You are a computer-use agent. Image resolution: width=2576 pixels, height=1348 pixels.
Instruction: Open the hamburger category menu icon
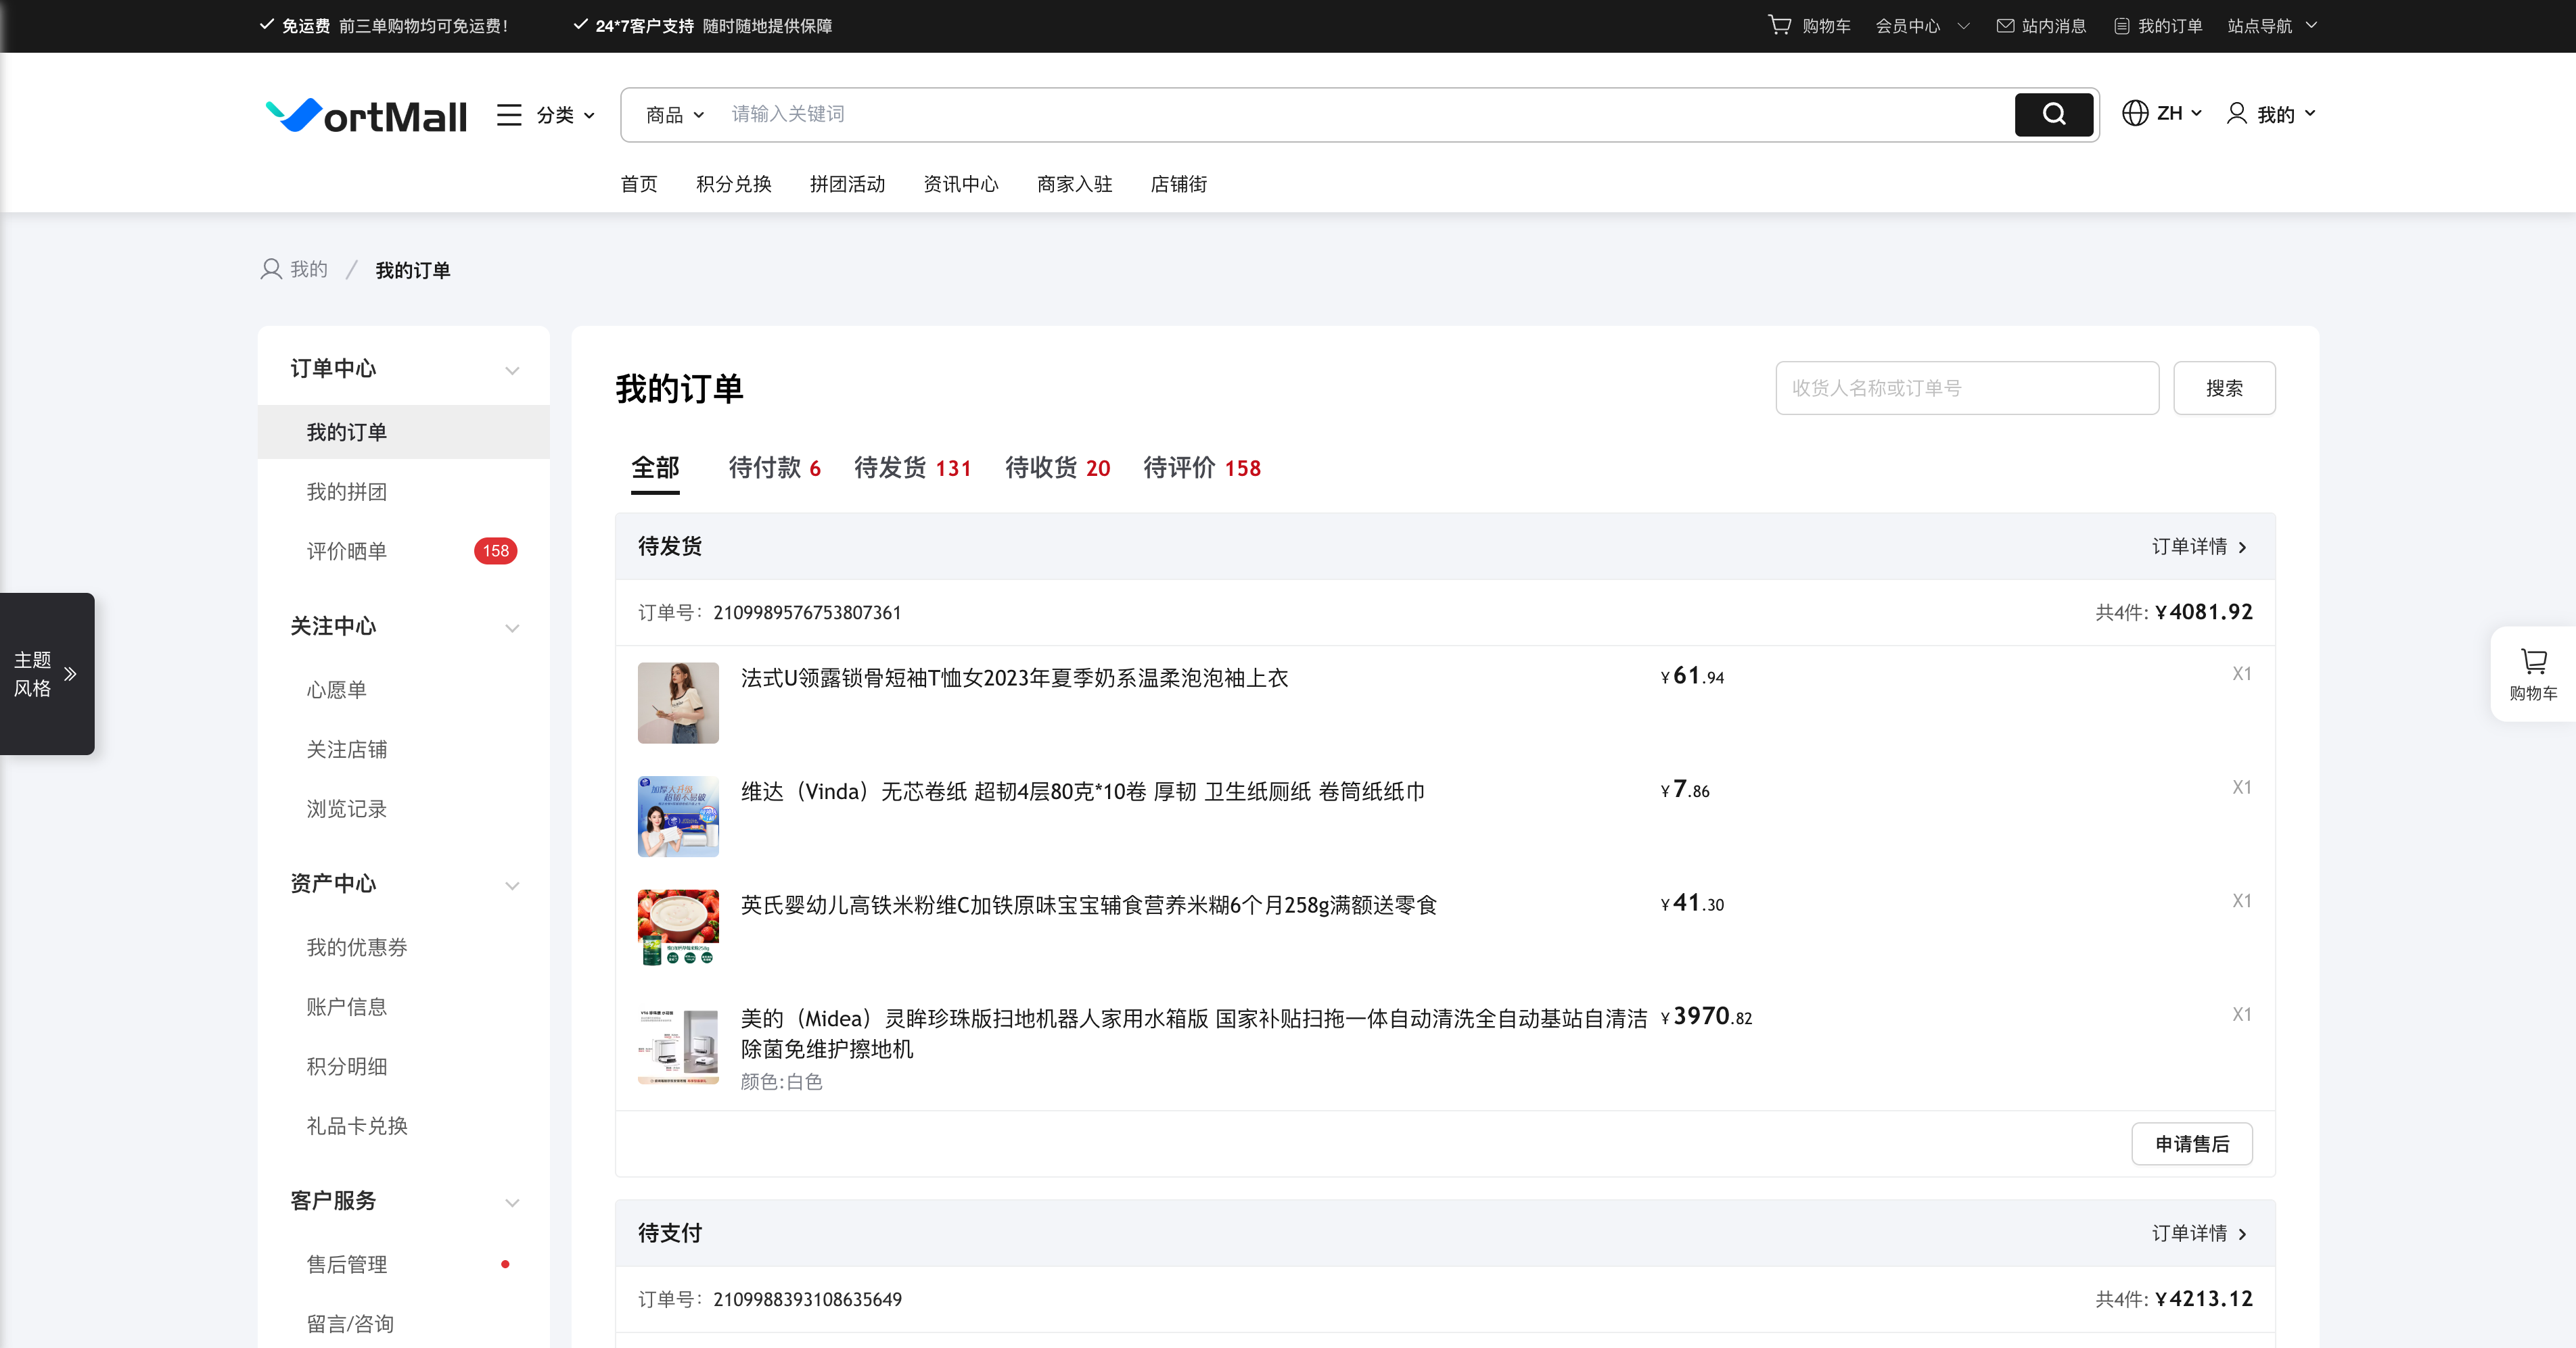point(509,115)
